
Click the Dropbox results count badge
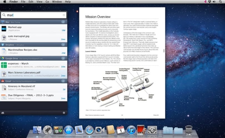point(63,45)
